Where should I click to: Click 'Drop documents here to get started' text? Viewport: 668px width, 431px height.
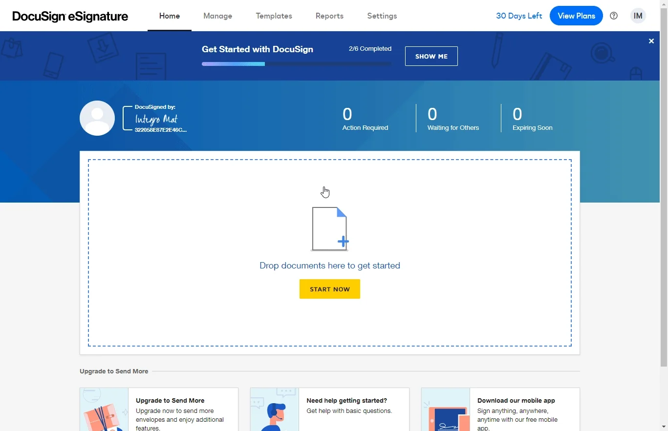(x=330, y=266)
